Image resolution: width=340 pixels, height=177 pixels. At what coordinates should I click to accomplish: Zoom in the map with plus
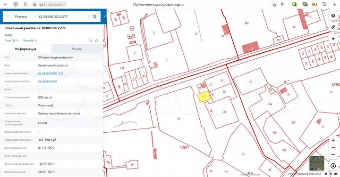(x=333, y=140)
